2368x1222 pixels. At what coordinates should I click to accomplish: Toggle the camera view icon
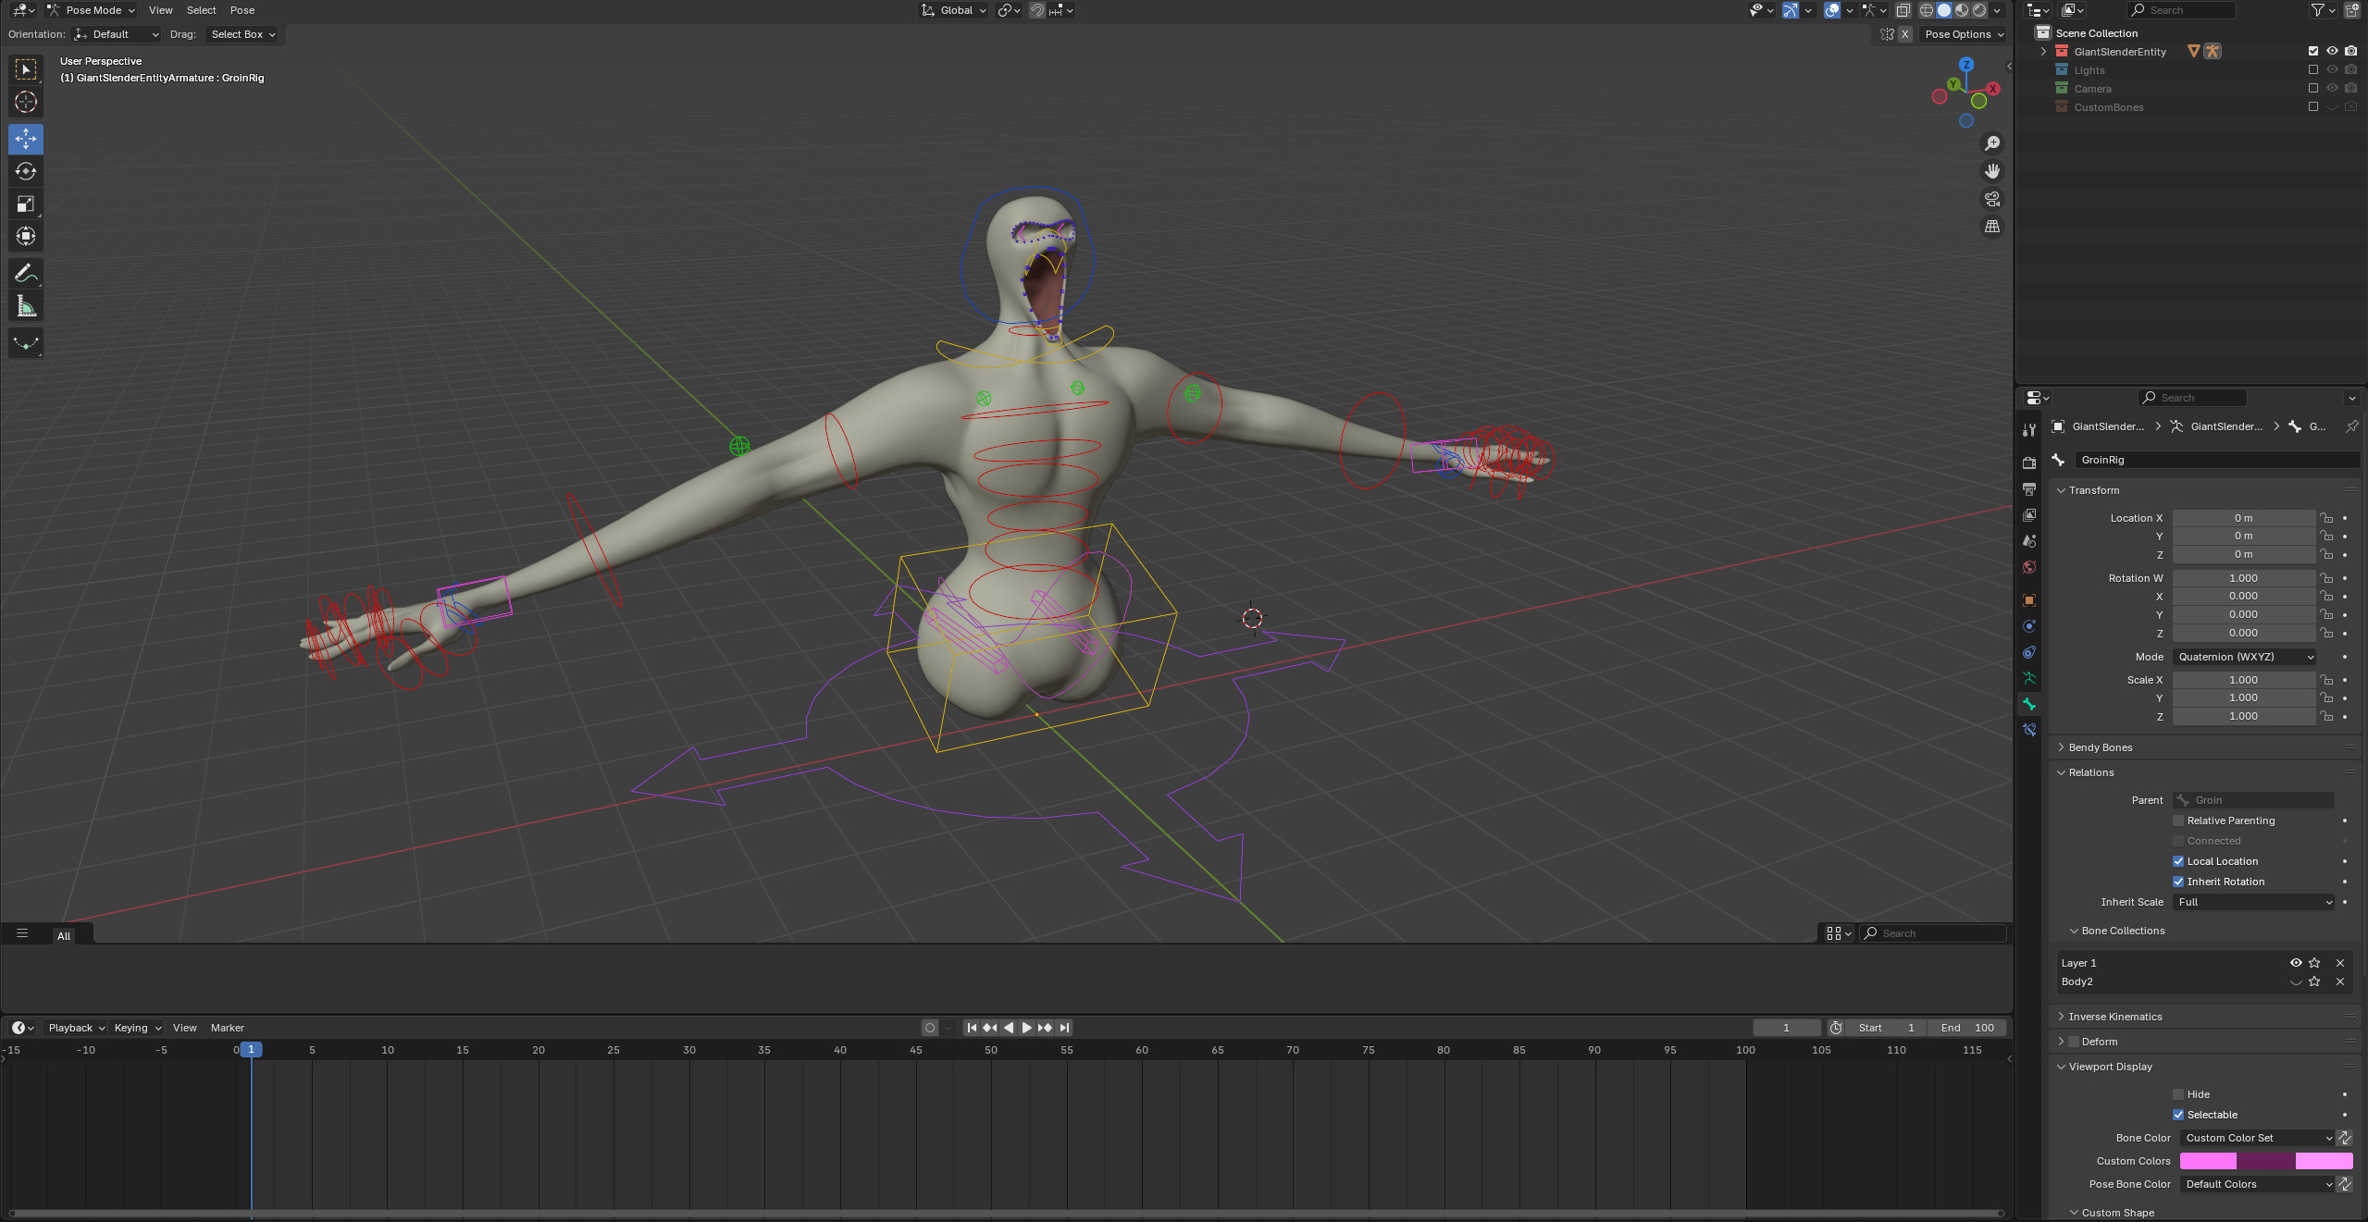pyautogui.click(x=1991, y=199)
